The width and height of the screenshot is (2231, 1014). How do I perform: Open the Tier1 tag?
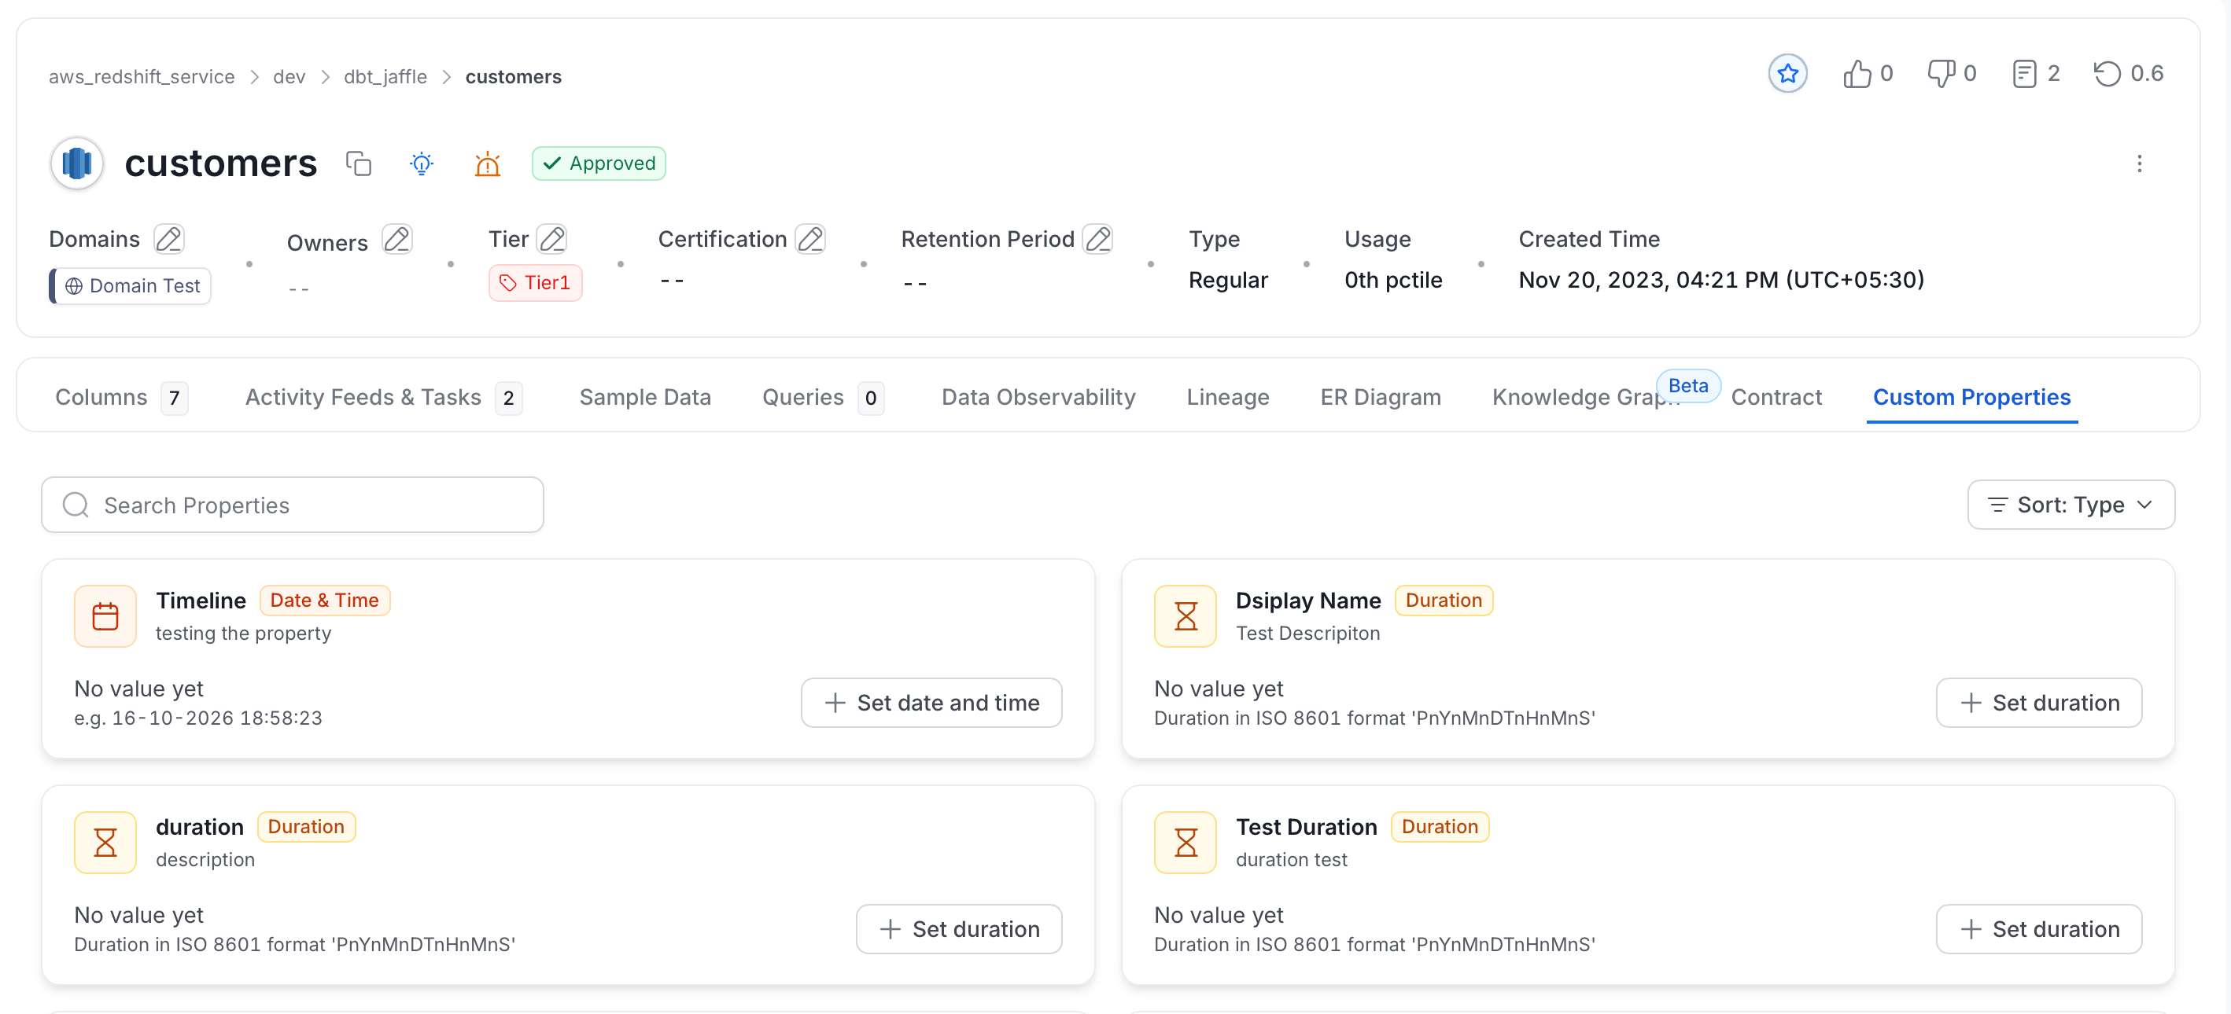(535, 283)
